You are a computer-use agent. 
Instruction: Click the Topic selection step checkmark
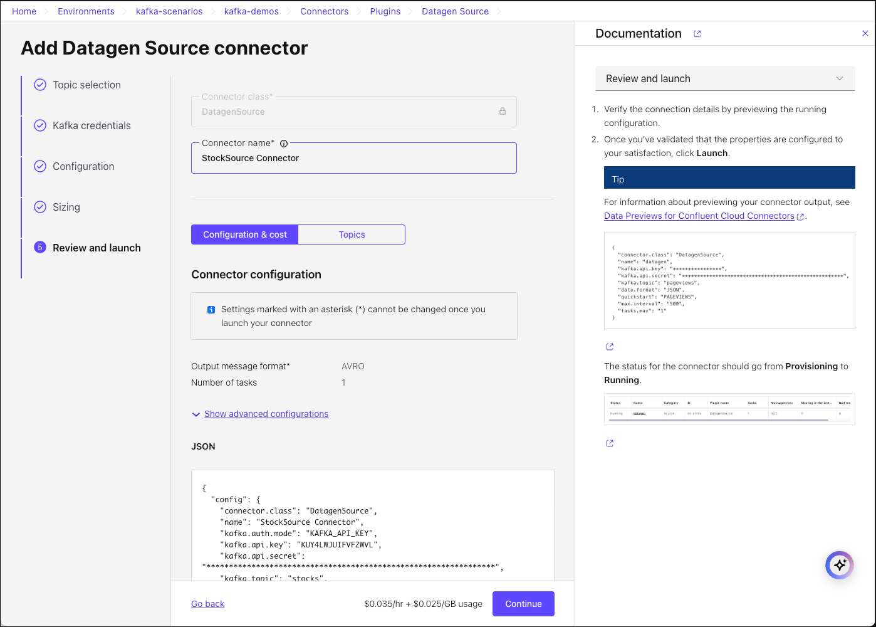(x=40, y=85)
